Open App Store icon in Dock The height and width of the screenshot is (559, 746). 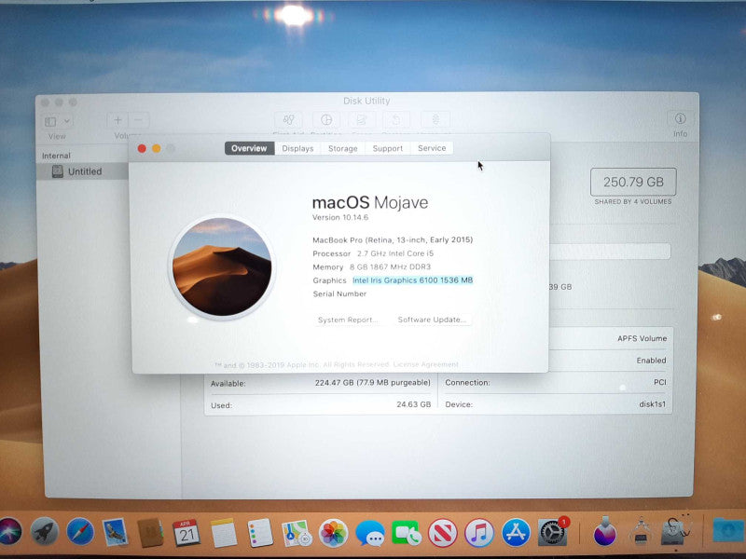(x=516, y=533)
